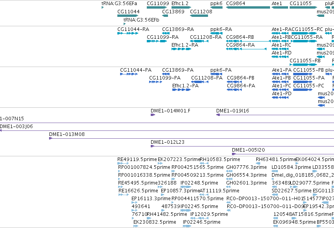334x228 pixels.
Task: Click transcript Ate1-RC label
Action: pyautogui.click(x=281, y=45)
